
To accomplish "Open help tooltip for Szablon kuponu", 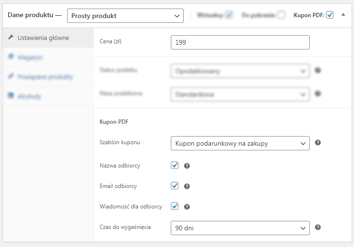I will pos(318,143).
